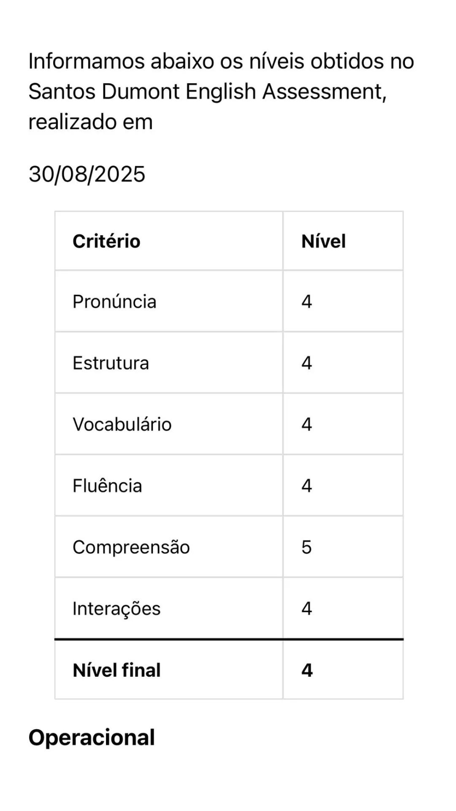The width and height of the screenshot is (456, 811).
Task: Tap the assessment date 30/08/2025
Action: pos(87,174)
